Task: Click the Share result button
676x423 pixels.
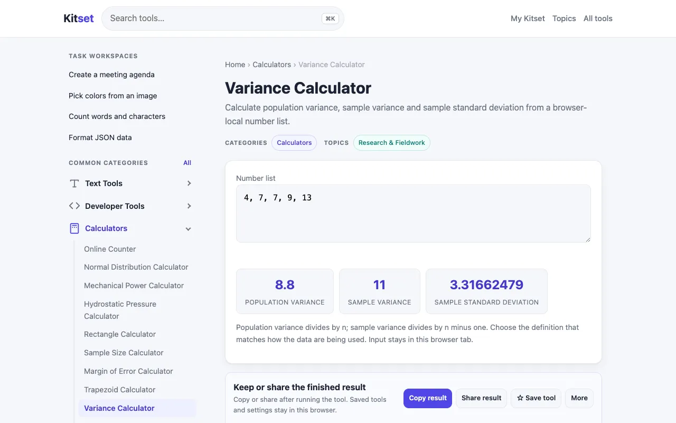Action: 482,398
